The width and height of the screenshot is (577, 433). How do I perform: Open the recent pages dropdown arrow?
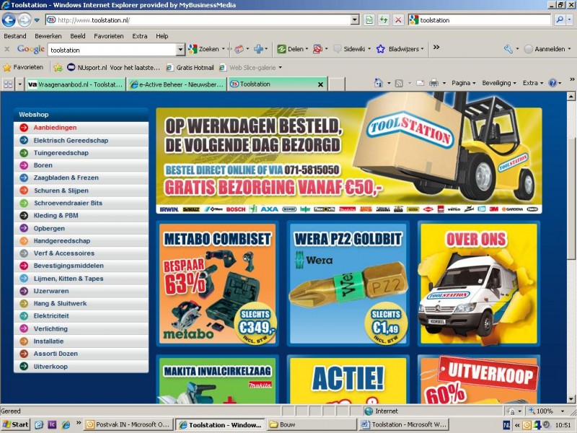click(37, 20)
